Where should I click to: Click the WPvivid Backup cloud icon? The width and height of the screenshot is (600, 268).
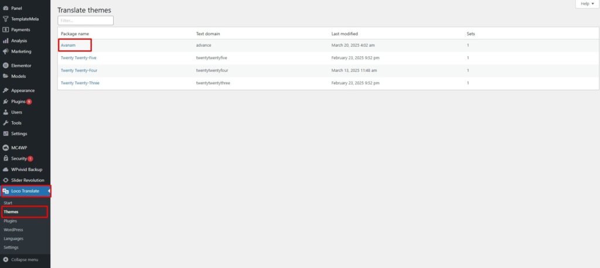[x=5, y=169]
